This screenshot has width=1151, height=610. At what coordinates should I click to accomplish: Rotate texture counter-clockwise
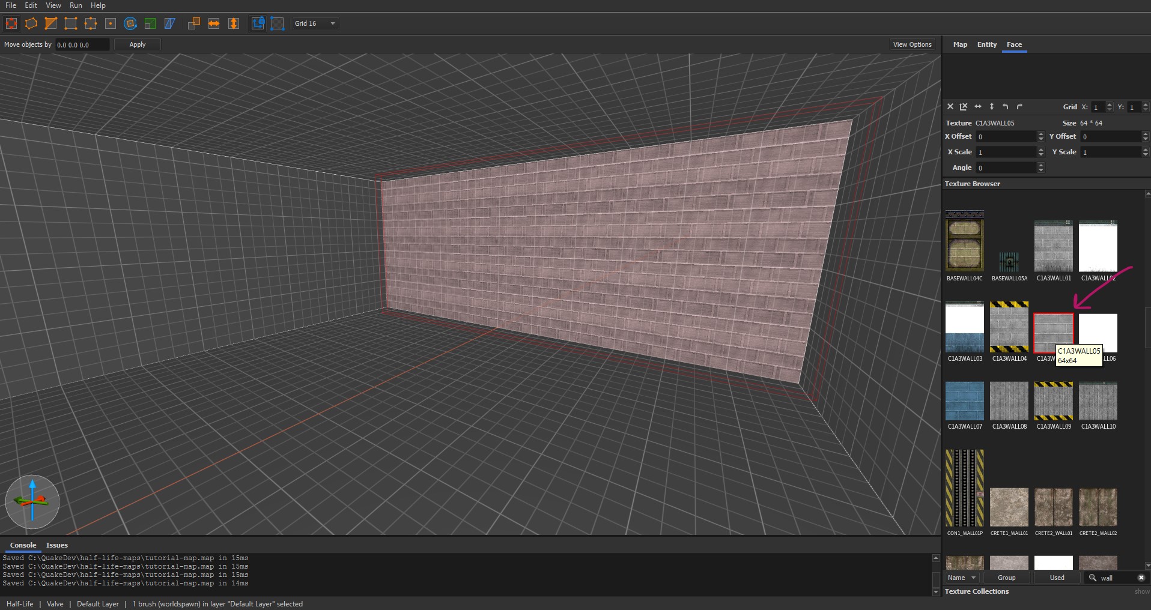coord(1006,106)
